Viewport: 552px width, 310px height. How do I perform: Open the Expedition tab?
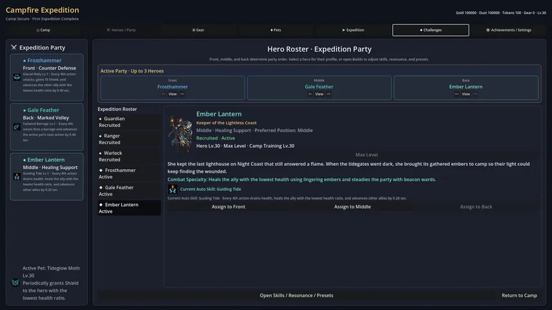[353, 30]
